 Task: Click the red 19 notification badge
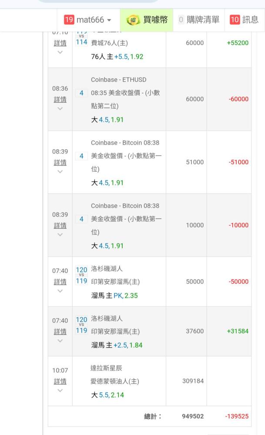pyautogui.click(x=69, y=20)
